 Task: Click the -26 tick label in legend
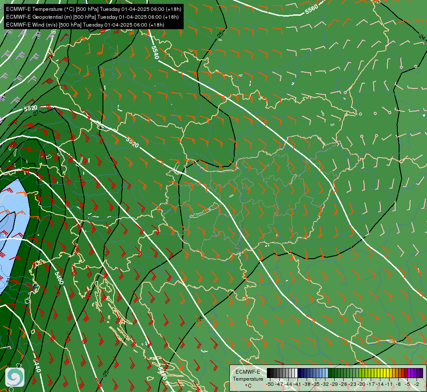pyautogui.click(x=343, y=384)
